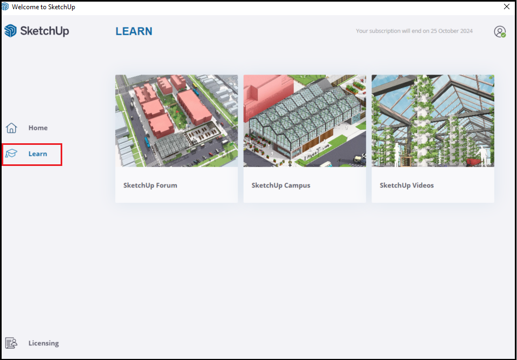Click the SketchUp Videos label

tap(407, 185)
